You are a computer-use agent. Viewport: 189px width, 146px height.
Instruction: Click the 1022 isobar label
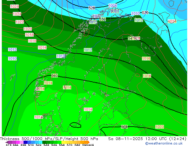20,22
